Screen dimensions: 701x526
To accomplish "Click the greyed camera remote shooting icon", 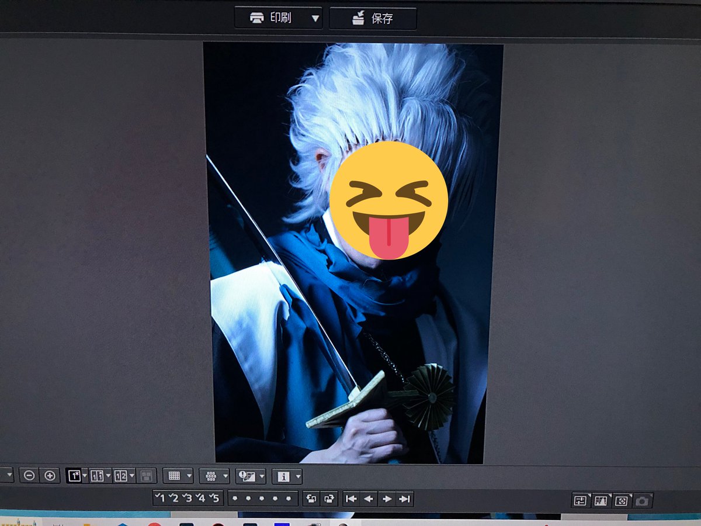I will [x=643, y=501].
